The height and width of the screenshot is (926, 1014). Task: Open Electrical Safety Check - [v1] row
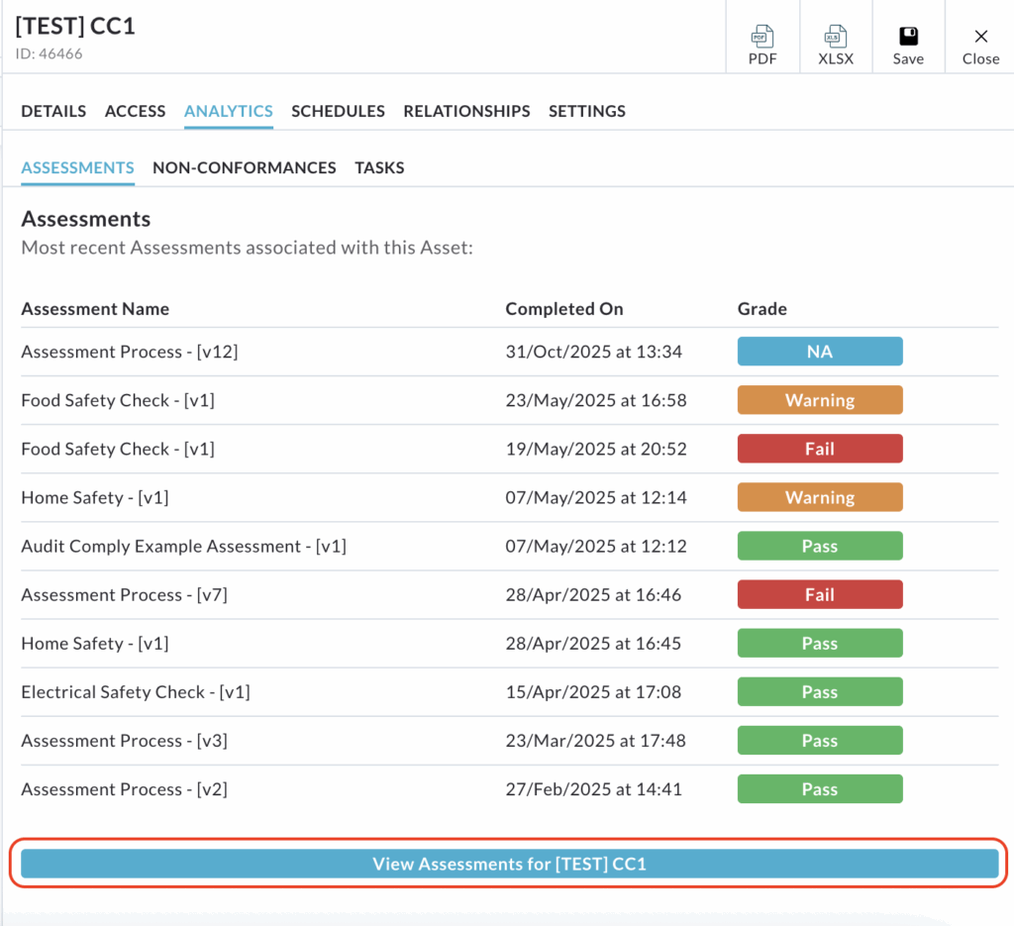point(136,692)
